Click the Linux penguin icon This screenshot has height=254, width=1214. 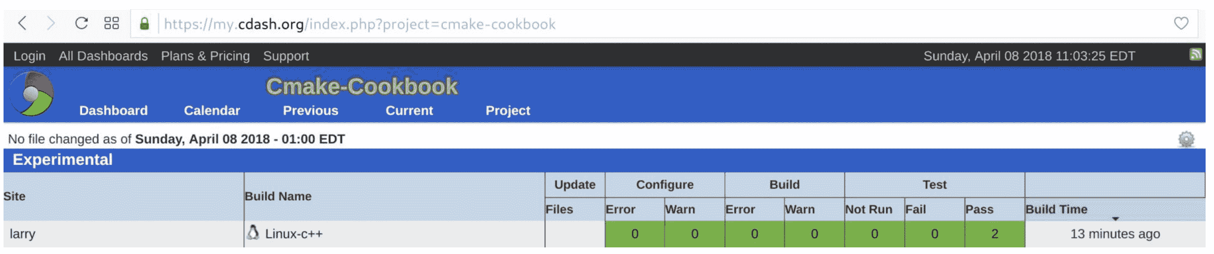[x=253, y=233]
